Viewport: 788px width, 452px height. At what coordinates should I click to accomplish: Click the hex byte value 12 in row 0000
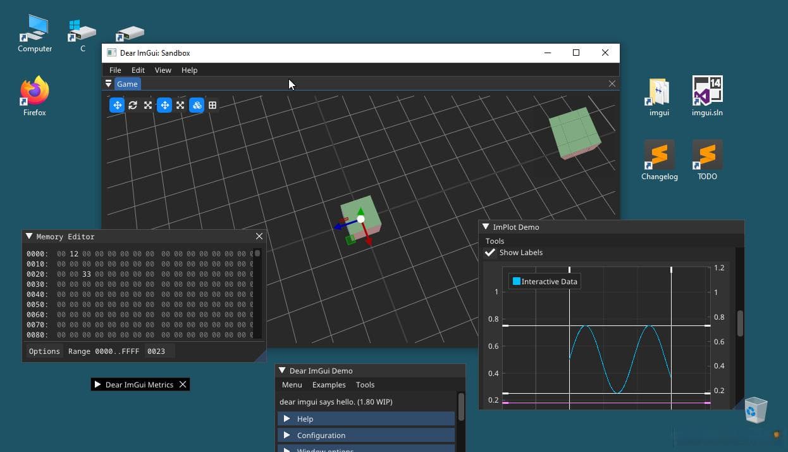click(74, 253)
